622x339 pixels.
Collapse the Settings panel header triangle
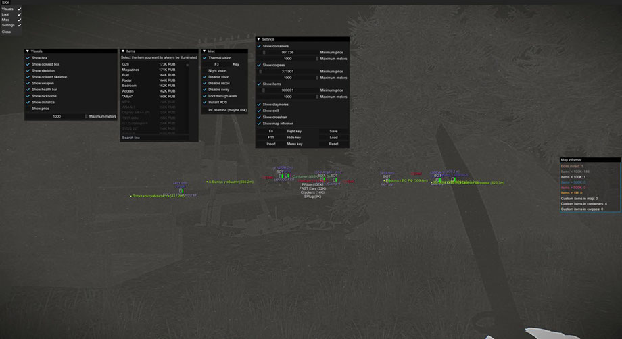click(x=258, y=39)
